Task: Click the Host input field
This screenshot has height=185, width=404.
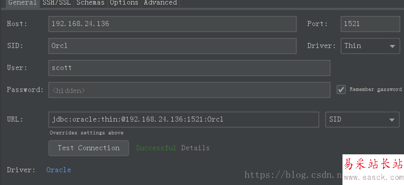Action: pos(172,24)
